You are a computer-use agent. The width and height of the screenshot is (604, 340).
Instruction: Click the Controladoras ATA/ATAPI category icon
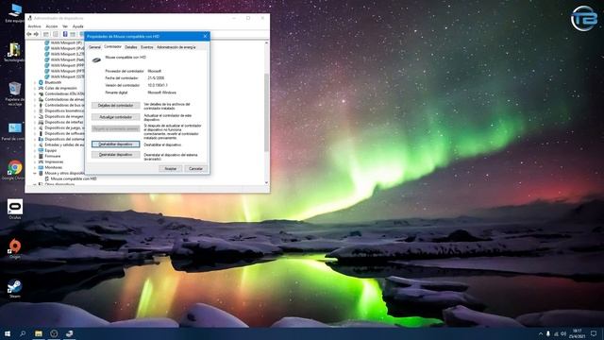[x=41, y=93]
